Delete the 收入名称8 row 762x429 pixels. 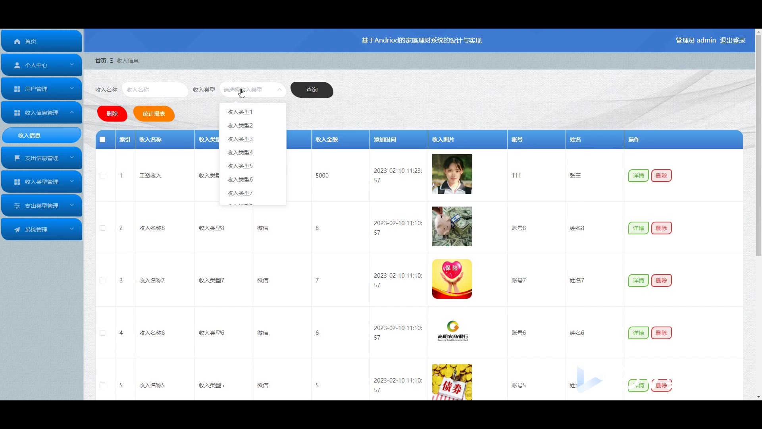click(x=662, y=228)
